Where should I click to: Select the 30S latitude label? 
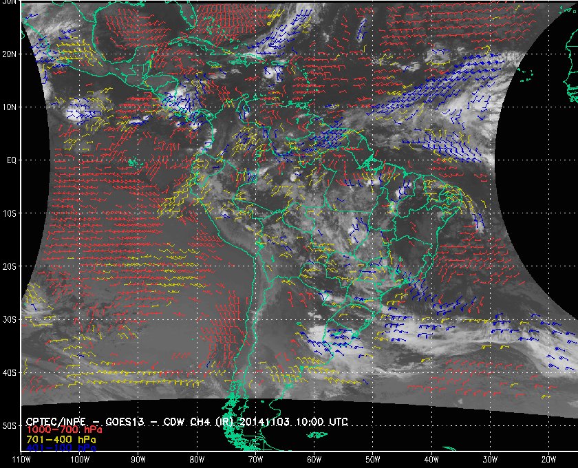tap(9, 319)
